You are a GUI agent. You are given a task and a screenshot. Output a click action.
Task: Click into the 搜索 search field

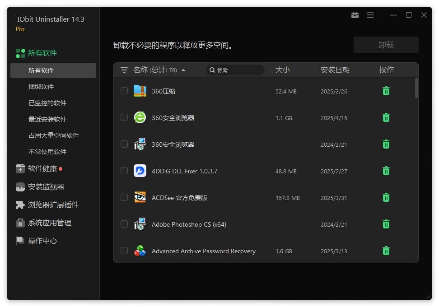click(x=235, y=70)
